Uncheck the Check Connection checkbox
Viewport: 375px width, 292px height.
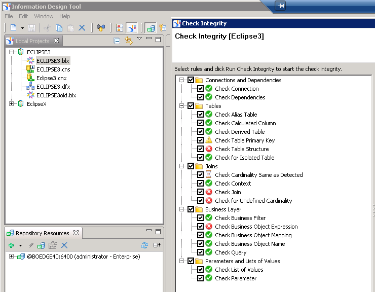pos(200,89)
